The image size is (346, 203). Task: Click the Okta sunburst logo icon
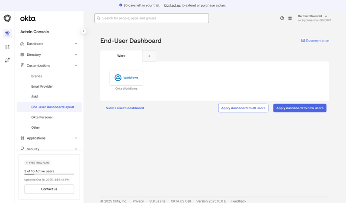pos(7,18)
